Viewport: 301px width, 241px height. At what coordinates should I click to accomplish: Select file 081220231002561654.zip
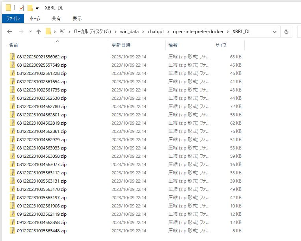42,82
